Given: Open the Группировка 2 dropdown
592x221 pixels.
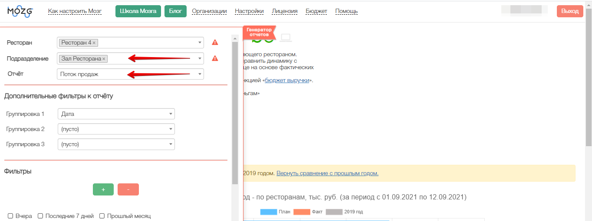Looking at the screenshot, I should tap(116, 129).
